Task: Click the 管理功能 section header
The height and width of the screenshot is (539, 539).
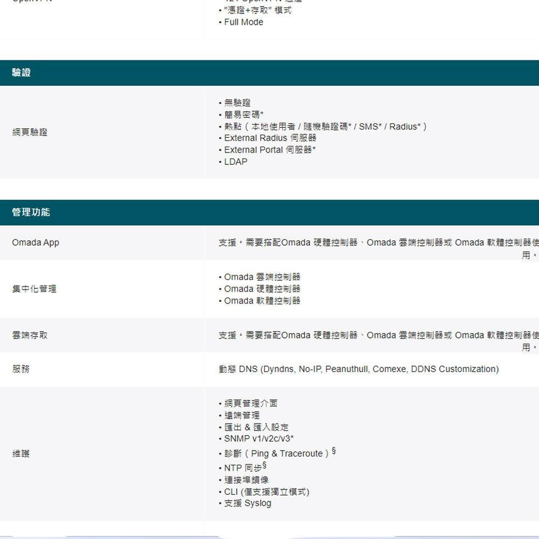Action: (31, 212)
